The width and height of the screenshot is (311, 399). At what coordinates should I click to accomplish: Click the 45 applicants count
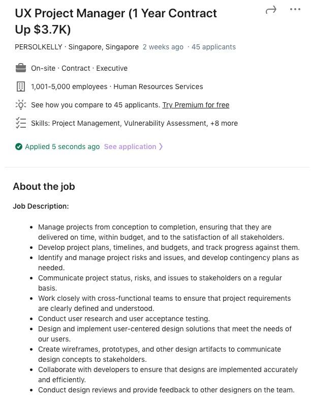213,47
